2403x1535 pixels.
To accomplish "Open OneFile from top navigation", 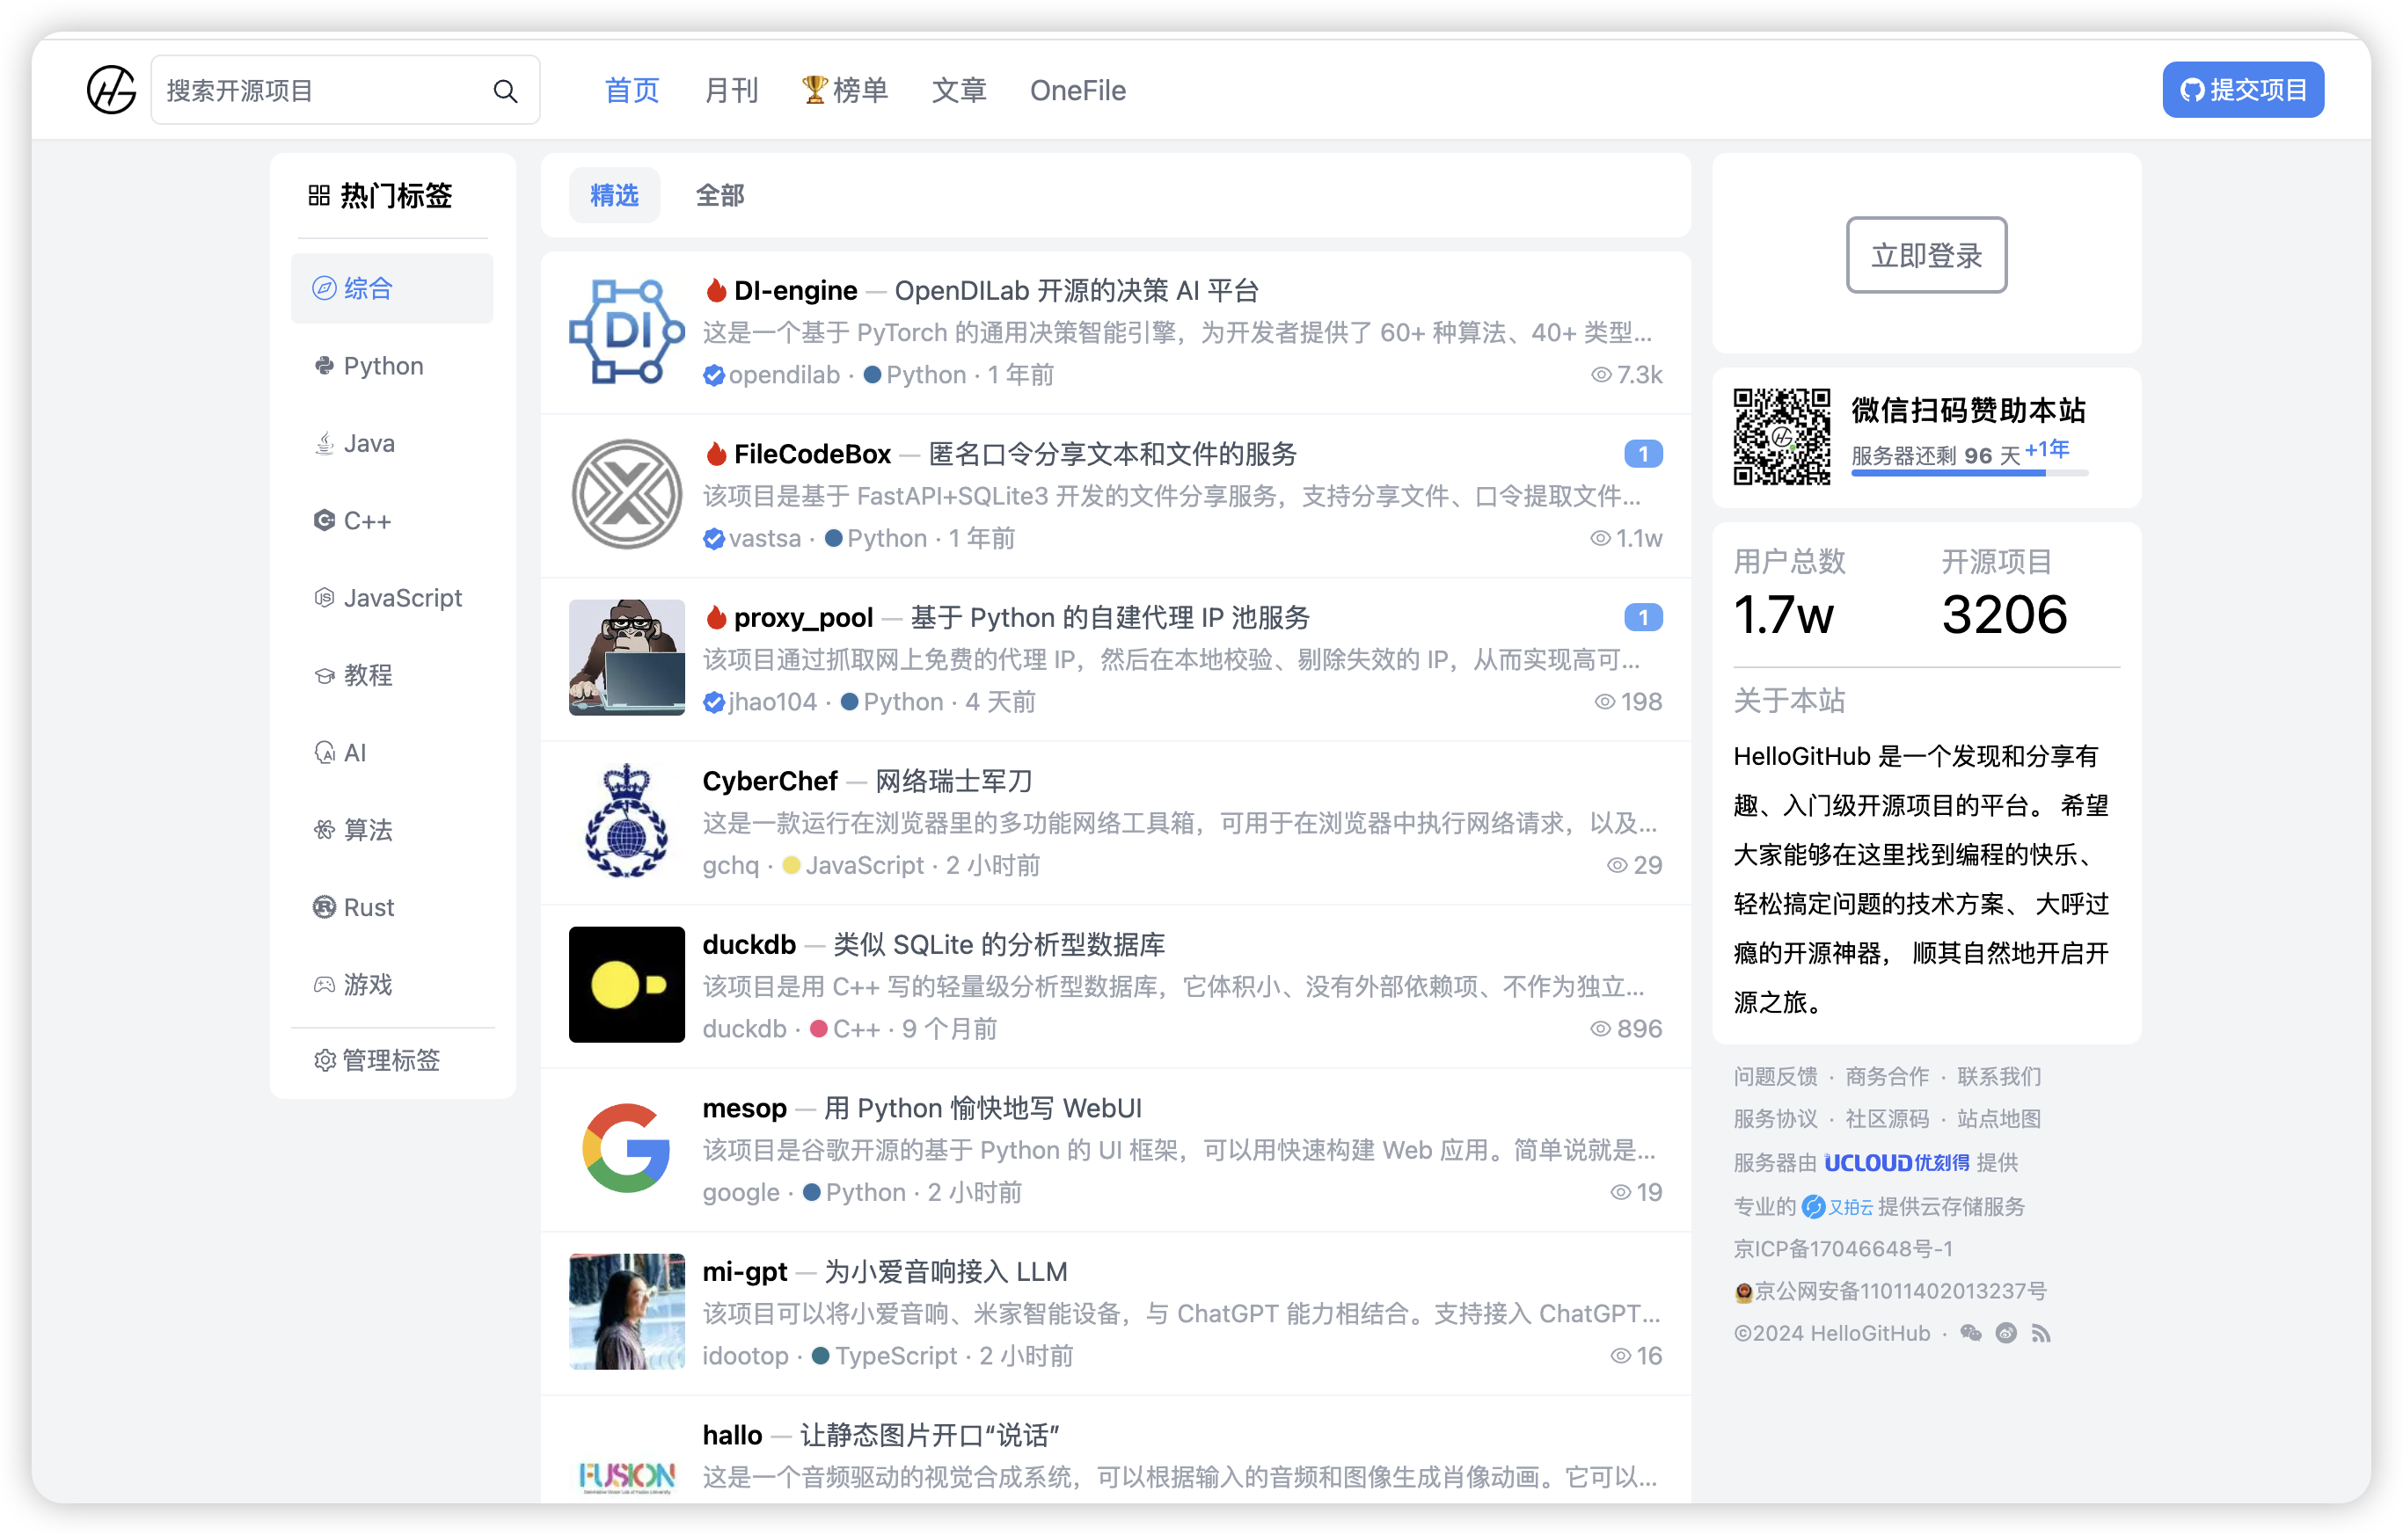I will (1077, 91).
